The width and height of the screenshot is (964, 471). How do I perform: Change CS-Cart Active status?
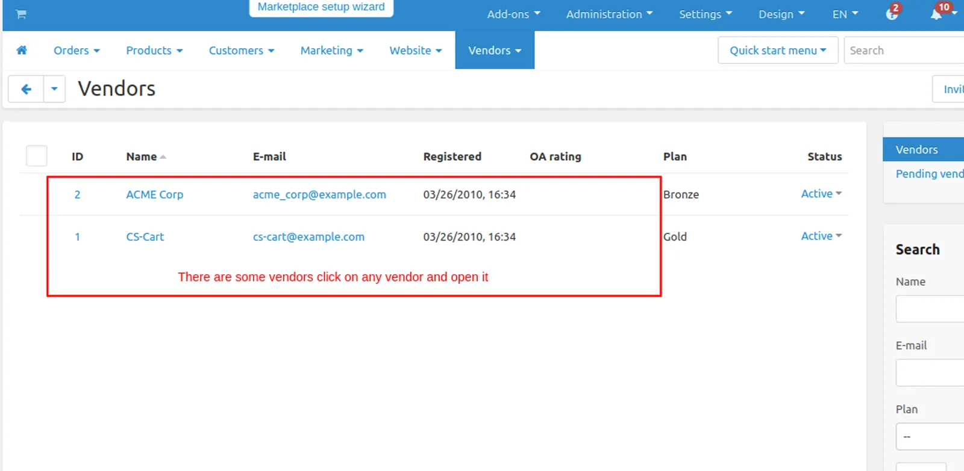[821, 236]
